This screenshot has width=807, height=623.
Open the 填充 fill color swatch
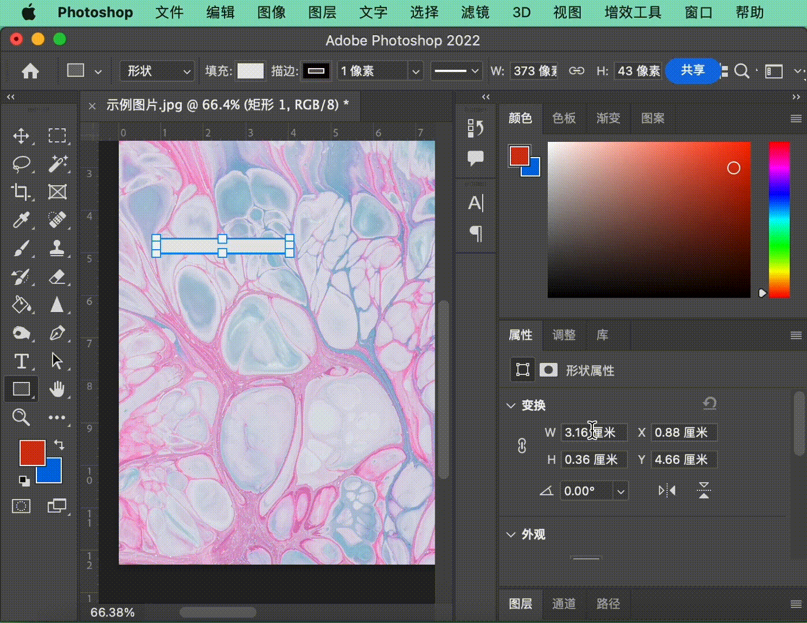coord(250,71)
